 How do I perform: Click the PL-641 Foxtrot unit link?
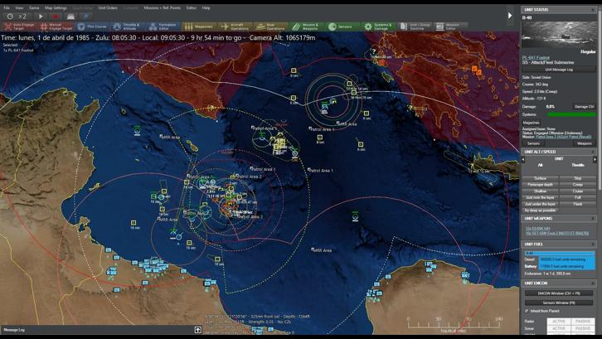(x=536, y=57)
